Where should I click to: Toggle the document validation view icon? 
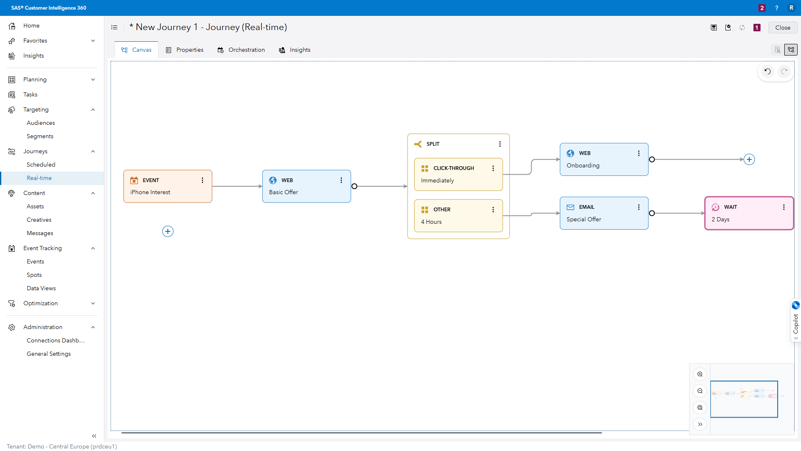tap(777, 49)
